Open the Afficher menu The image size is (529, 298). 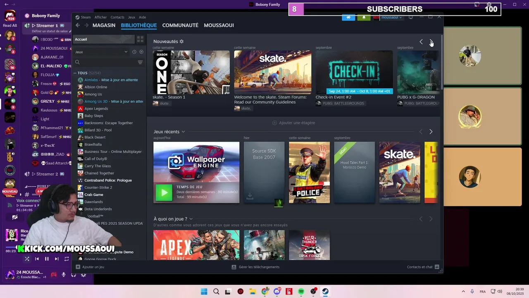pyautogui.click(x=100, y=17)
